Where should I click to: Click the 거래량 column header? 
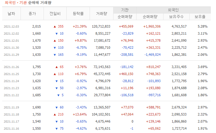102,13
